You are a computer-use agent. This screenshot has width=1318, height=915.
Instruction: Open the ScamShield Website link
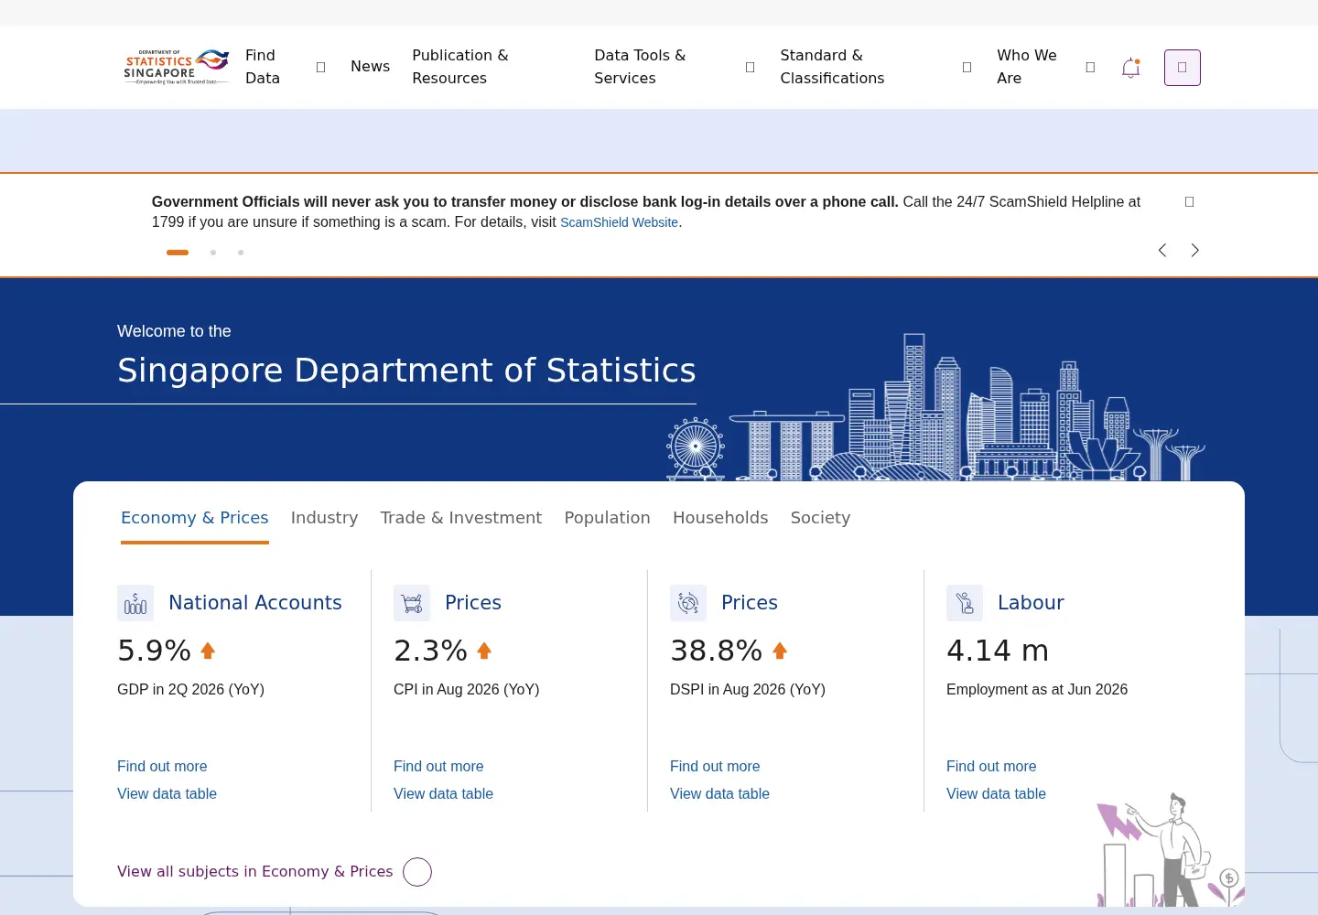tap(620, 222)
